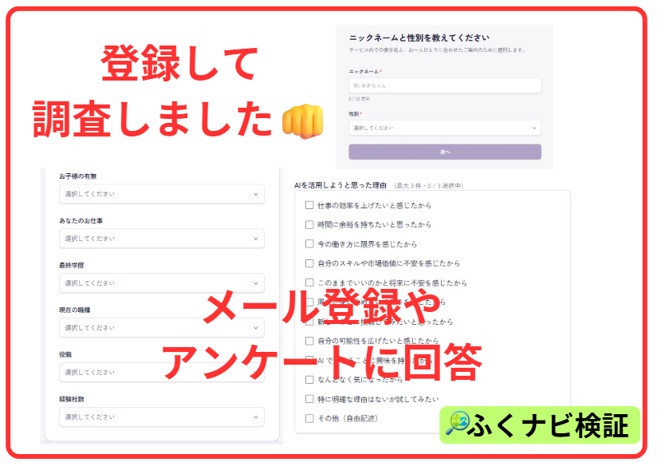
Task: Open the あなたのお仕事 dropdown
Action: pos(162,239)
